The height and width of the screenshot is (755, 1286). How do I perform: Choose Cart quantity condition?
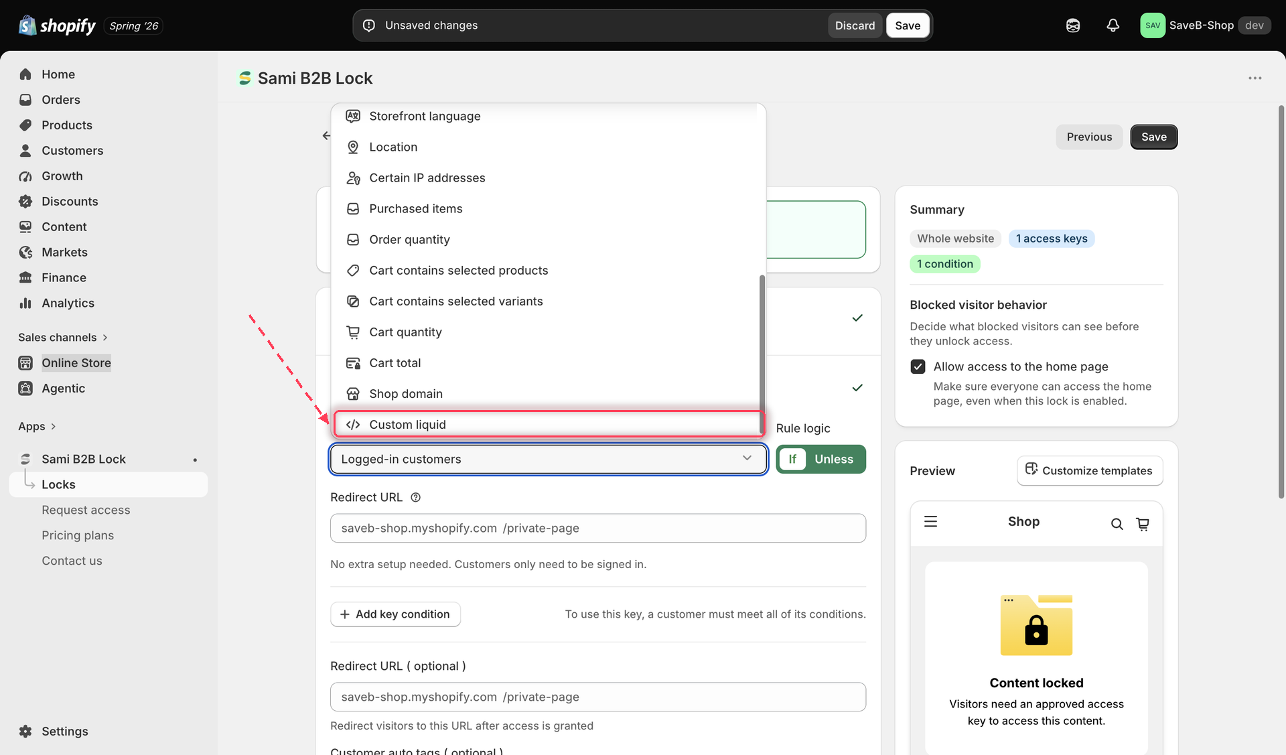click(x=548, y=332)
